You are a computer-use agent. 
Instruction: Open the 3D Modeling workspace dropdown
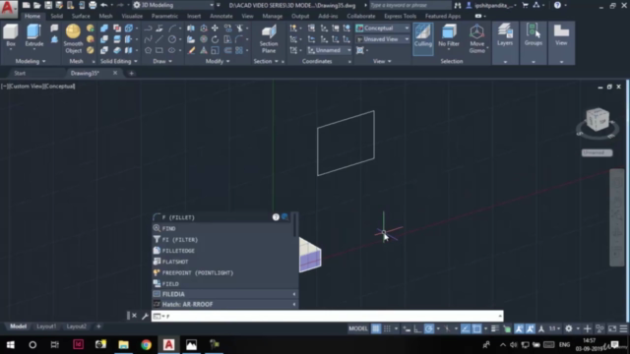coord(173,5)
